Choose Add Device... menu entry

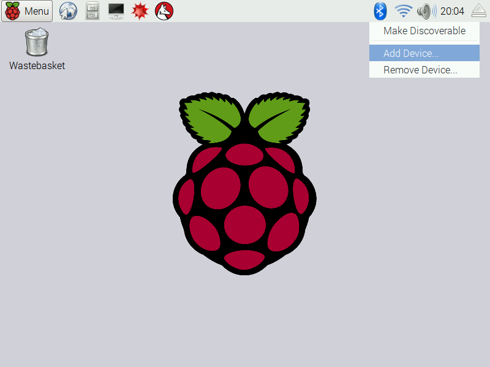click(424, 53)
